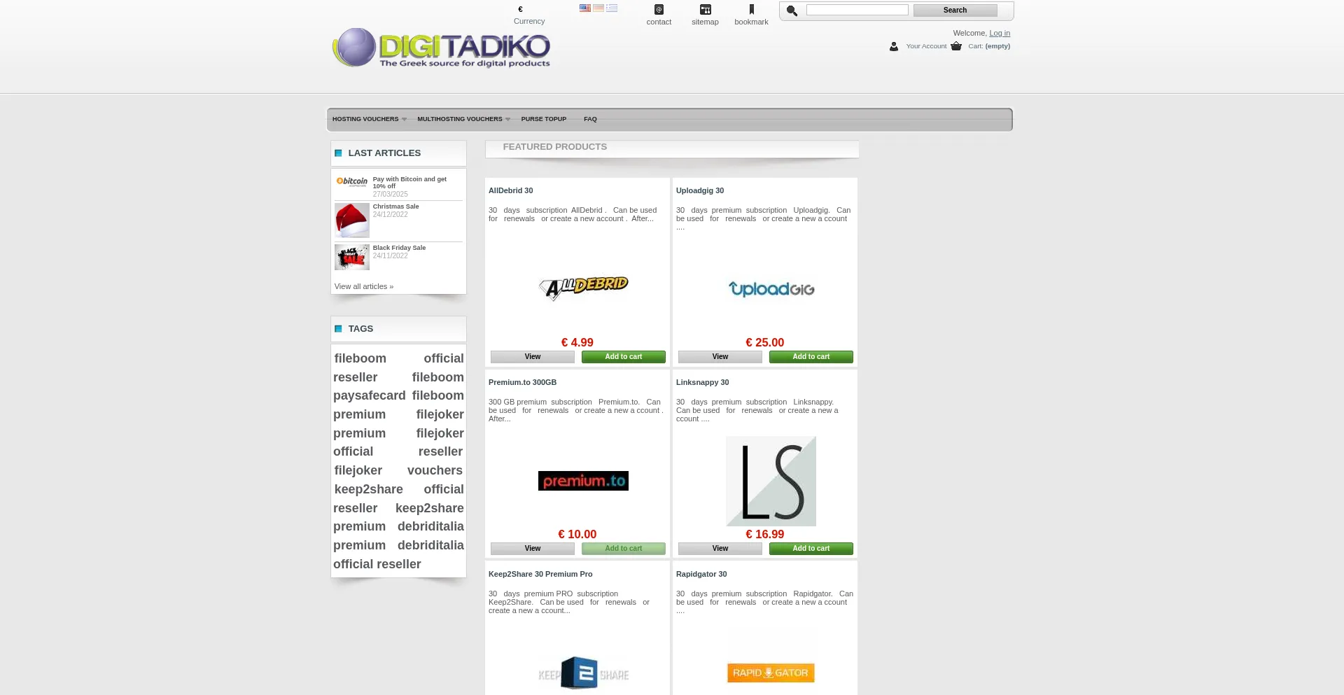Click the magnifier search icon
The image size is (1344, 695).
pos(792,10)
